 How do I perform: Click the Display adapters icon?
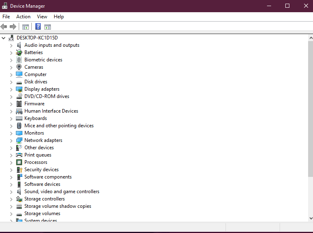click(19, 89)
